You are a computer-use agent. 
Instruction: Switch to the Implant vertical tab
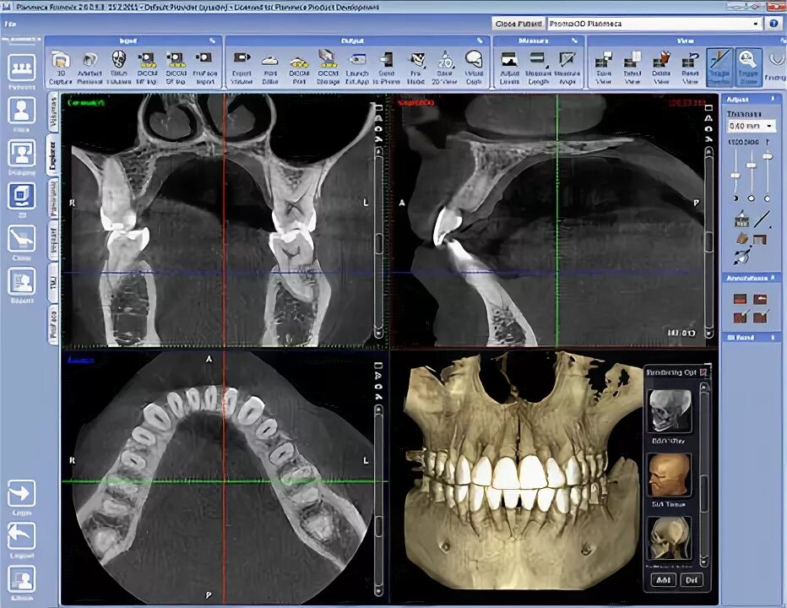52,241
